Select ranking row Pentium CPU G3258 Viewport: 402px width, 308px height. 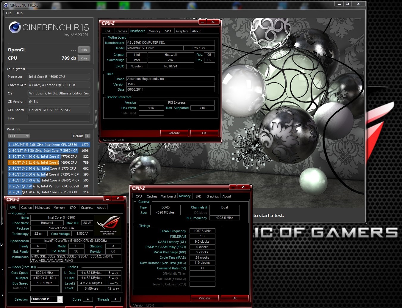pyautogui.click(x=49, y=186)
